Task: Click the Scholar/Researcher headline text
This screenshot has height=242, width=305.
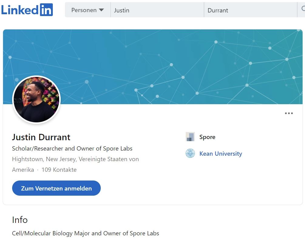Action: click(x=72, y=148)
